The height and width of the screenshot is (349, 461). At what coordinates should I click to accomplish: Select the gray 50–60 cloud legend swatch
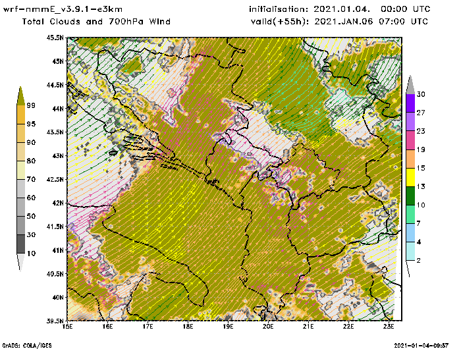[20, 207]
